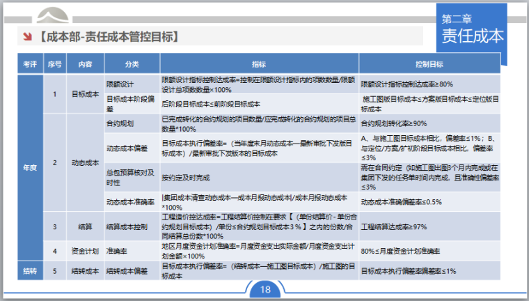Click the red arrow beside the slide title
The width and height of the screenshot is (529, 301).
tap(26, 36)
